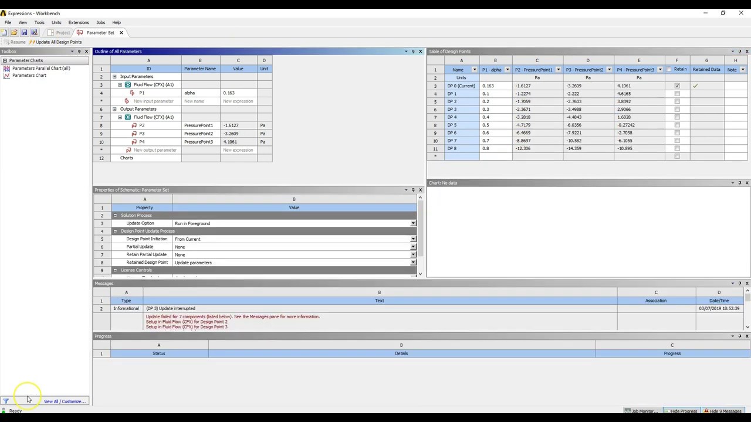Click the Save disk toolbar icon
Viewport: 751px width, 422px height.
(24, 33)
